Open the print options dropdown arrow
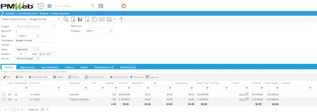The width and height of the screenshot is (317, 112). tap(114, 19)
